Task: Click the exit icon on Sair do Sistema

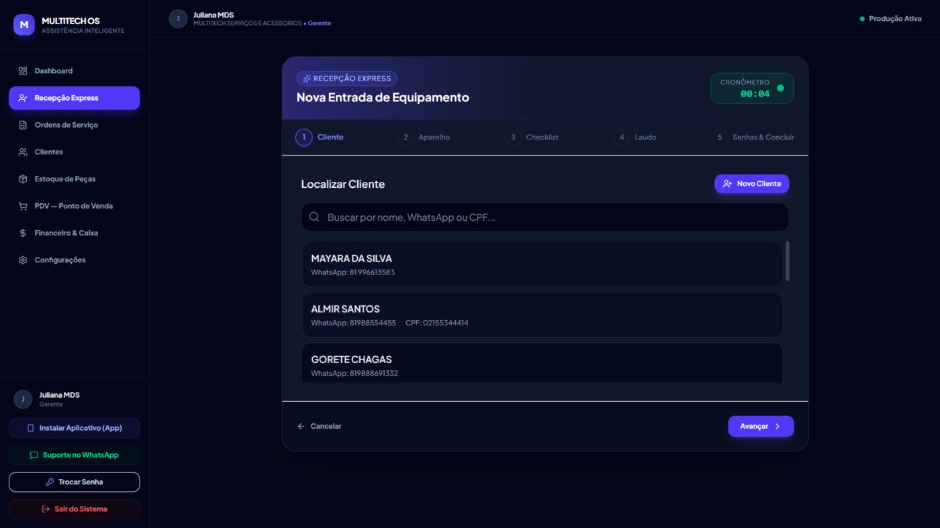Action: pos(46,509)
